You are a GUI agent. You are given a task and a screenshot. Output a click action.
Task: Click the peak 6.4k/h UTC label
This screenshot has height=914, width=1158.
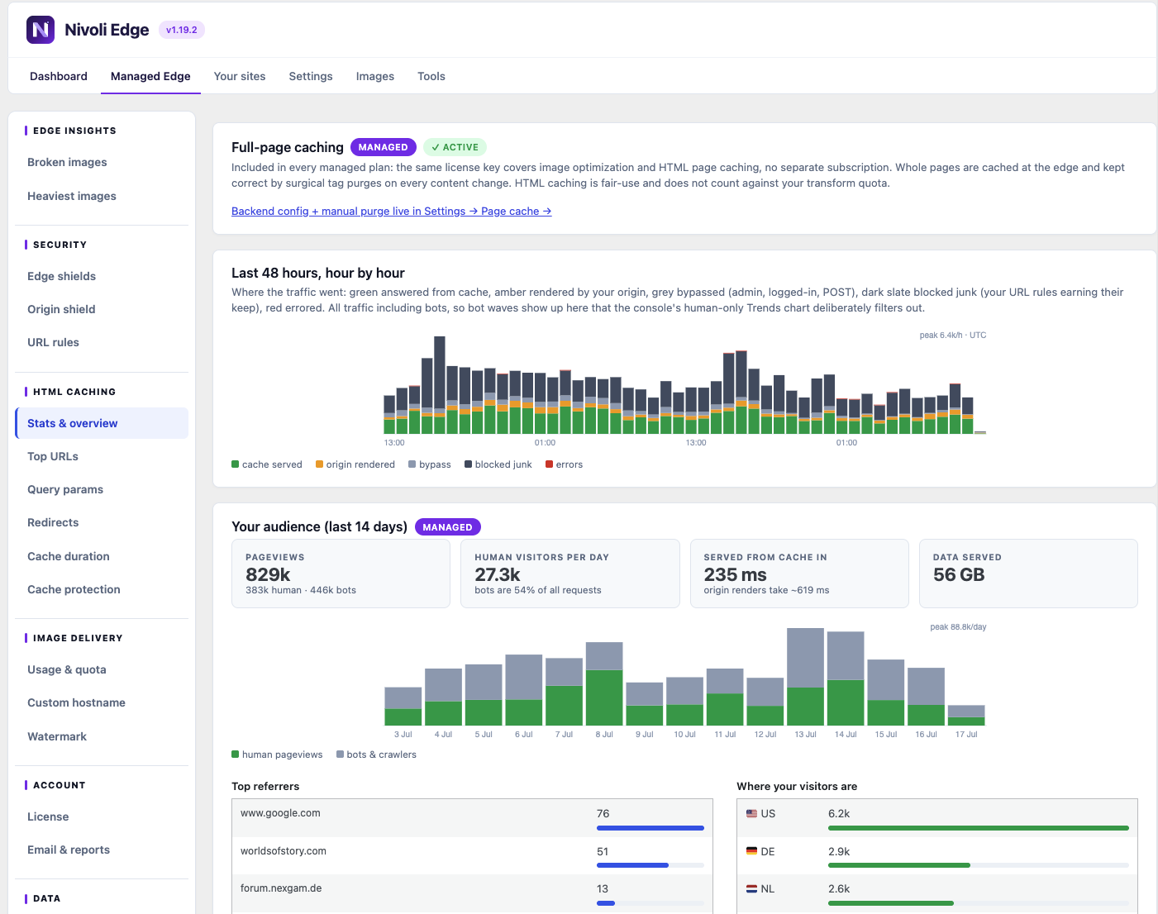(953, 336)
